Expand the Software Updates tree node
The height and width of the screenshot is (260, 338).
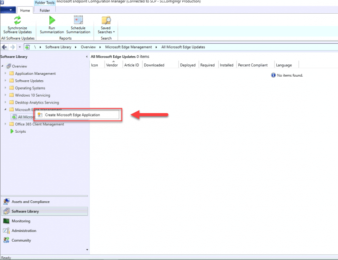pyautogui.click(x=5, y=81)
